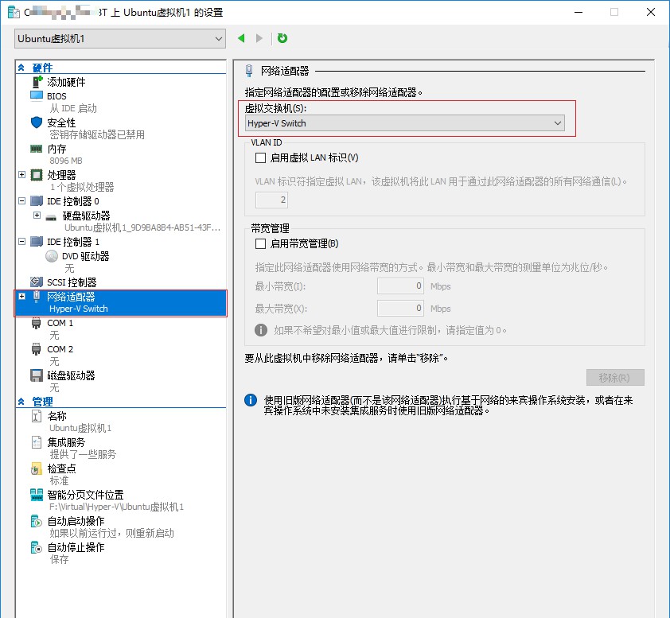Select the SCSI 控制器 icon

pyautogui.click(x=37, y=282)
